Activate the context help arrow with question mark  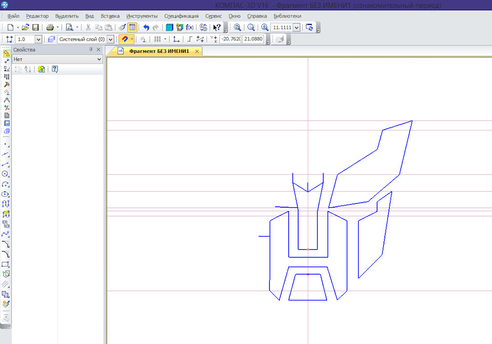click(x=216, y=28)
